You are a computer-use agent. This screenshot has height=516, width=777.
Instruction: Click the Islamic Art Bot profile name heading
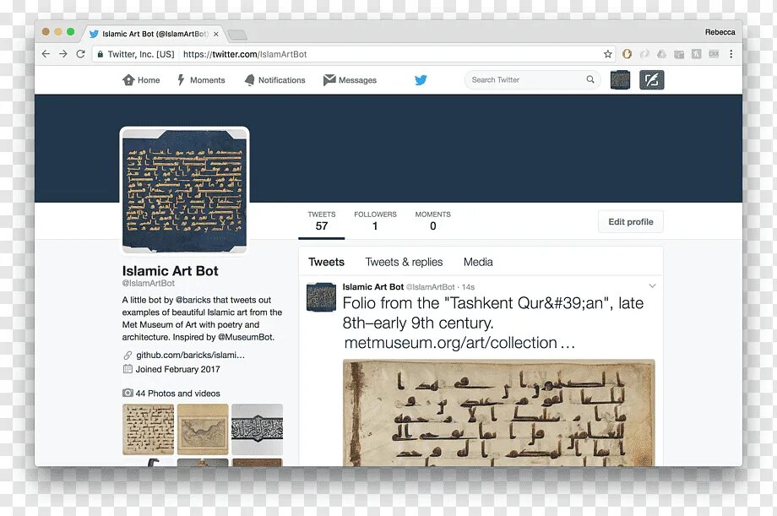tap(170, 270)
